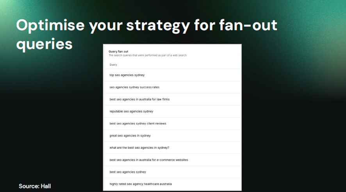
Task: Click the web search description text under heading
Action: (148, 56)
